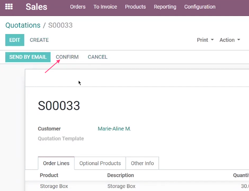Expand the Print dropdown

point(205,40)
